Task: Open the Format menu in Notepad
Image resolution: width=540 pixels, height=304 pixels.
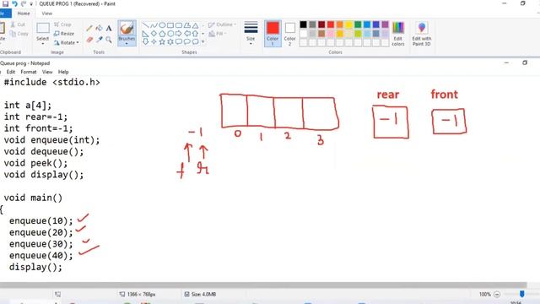Action: point(28,72)
